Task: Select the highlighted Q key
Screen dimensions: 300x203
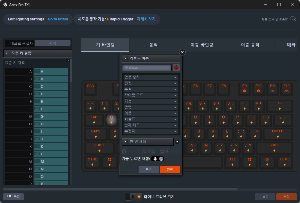Action: tap(111, 120)
